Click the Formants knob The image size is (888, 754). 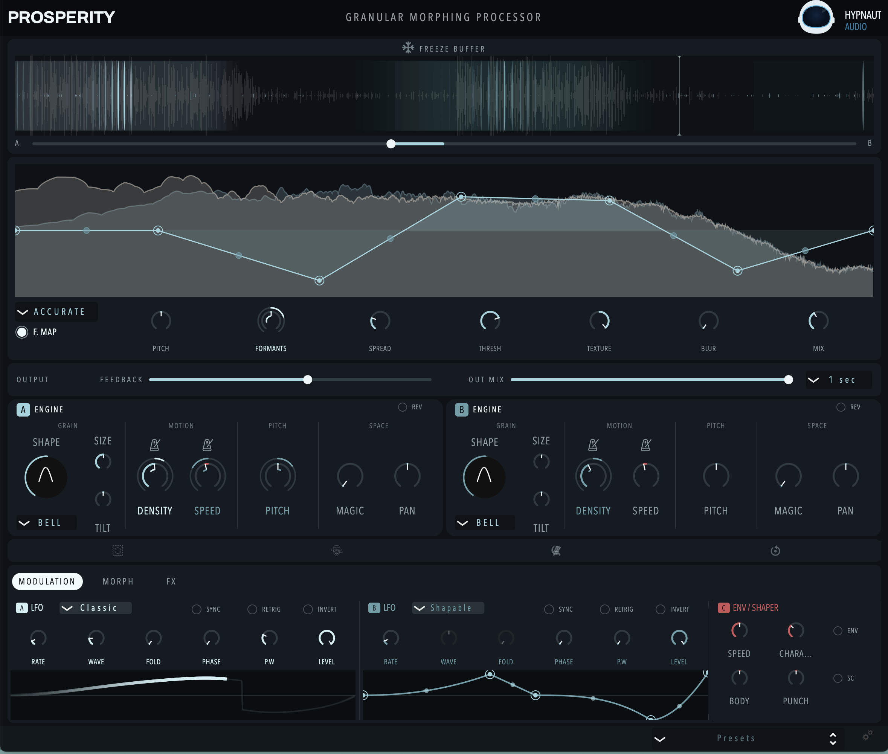click(x=271, y=321)
